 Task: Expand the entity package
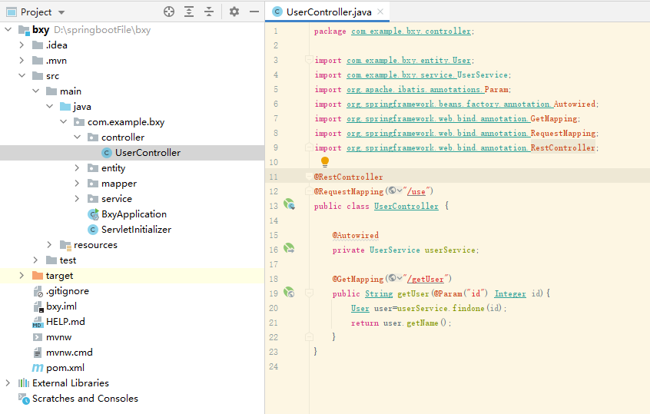click(77, 167)
